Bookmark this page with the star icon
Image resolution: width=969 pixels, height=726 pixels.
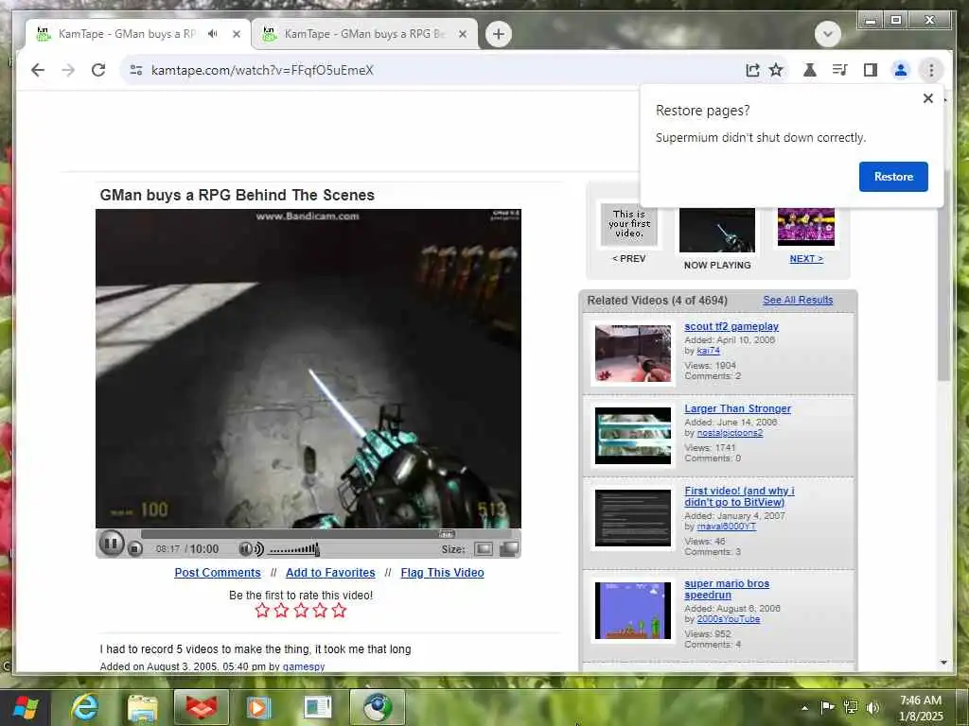(776, 70)
